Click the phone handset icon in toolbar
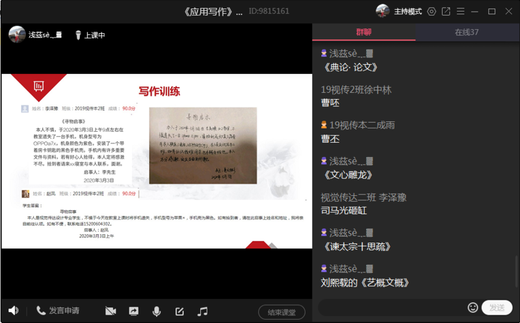The height and width of the screenshot is (323, 520). click(x=41, y=311)
